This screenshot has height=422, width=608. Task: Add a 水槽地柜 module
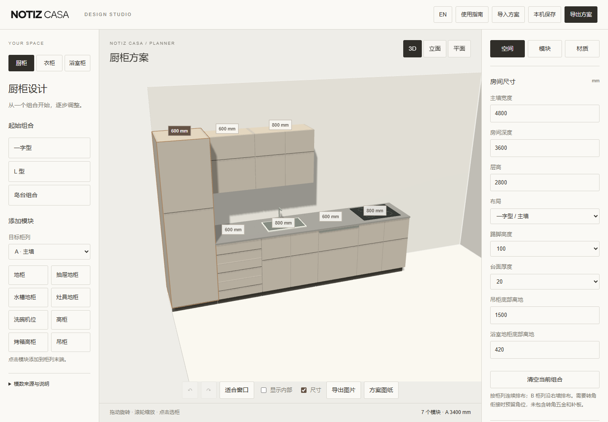click(28, 298)
